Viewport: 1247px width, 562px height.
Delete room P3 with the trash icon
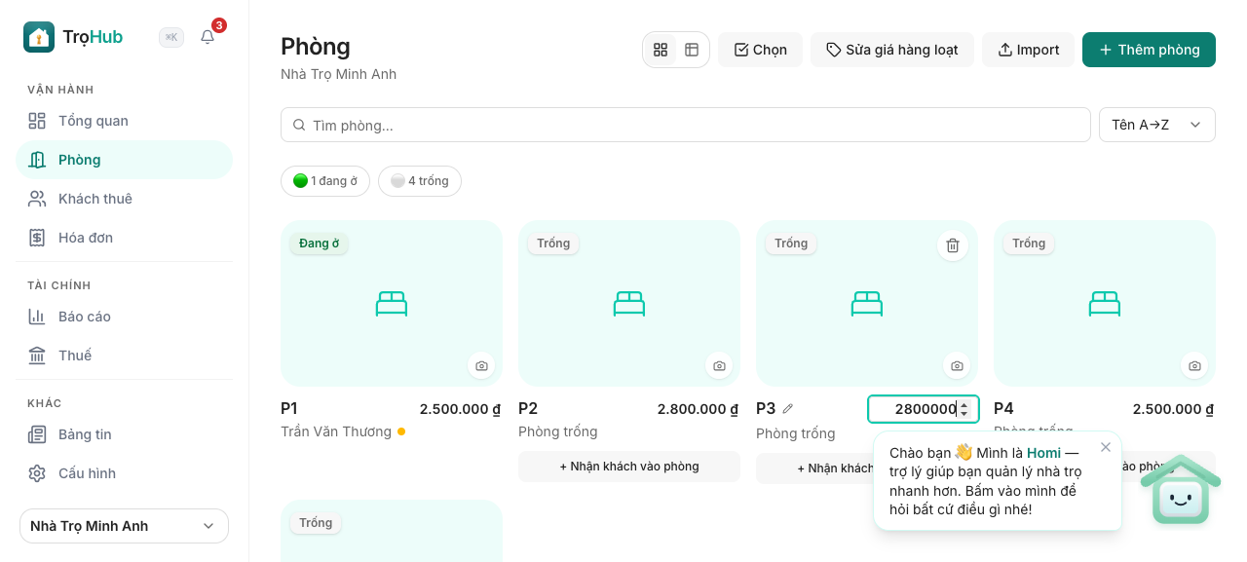click(x=953, y=245)
